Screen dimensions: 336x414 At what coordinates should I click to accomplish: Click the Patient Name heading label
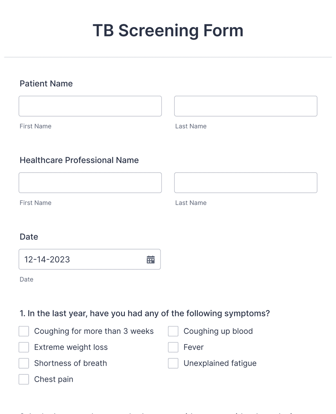[46, 84]
